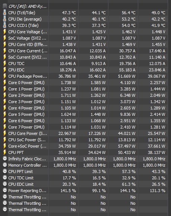Click the 57.497 W Core+SoC maximum value
Screen dimensions: 171x216
click(127, 146)
